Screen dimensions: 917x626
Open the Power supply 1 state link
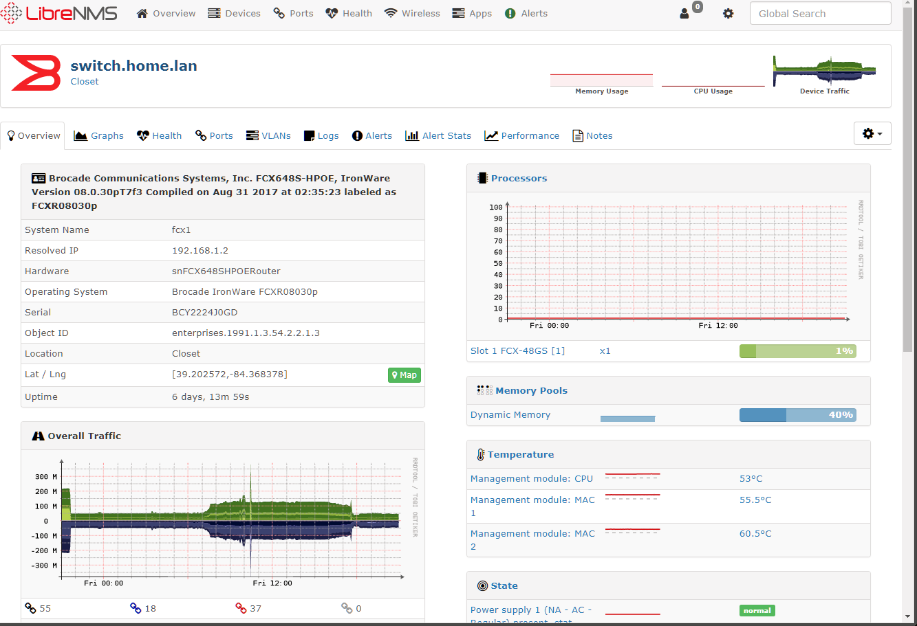coord(531,615)
